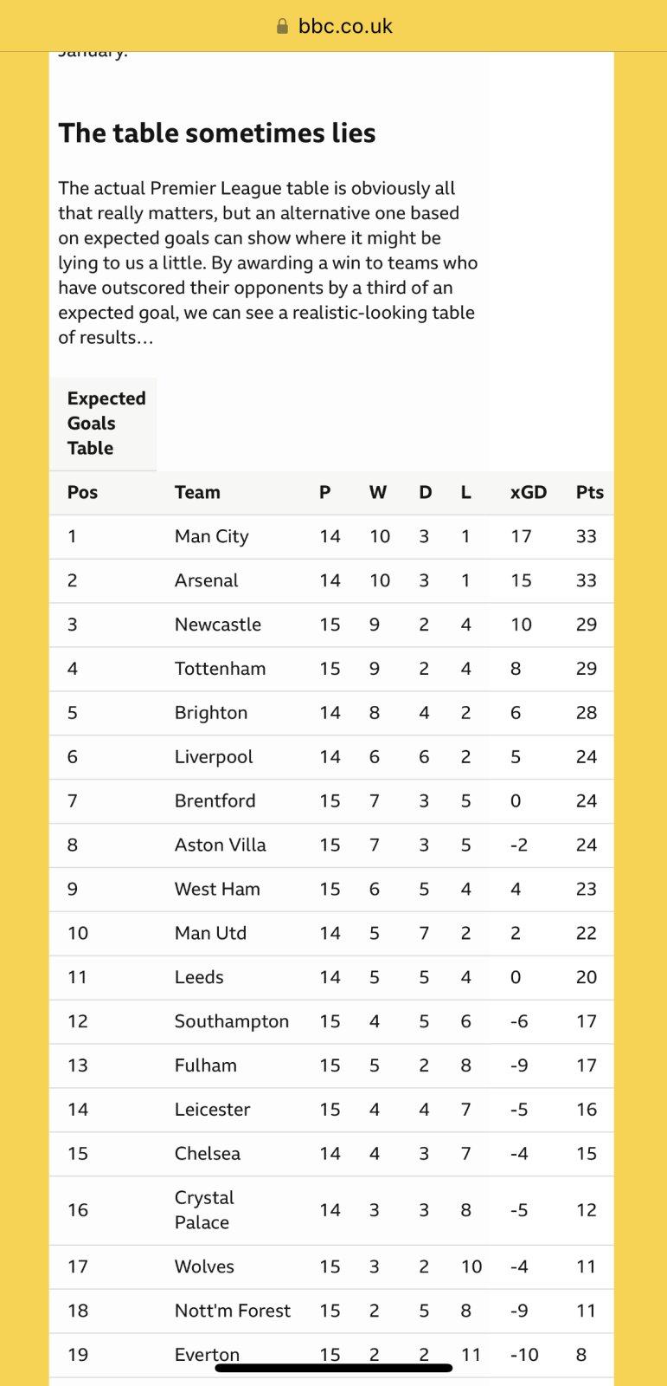Click Crystal Palace team name
This screenshot has width=667, height=1386.
(204, 1210)
